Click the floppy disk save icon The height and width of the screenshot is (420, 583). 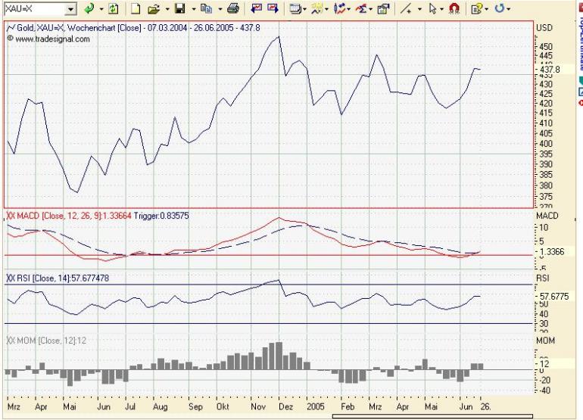coord(180,8)
